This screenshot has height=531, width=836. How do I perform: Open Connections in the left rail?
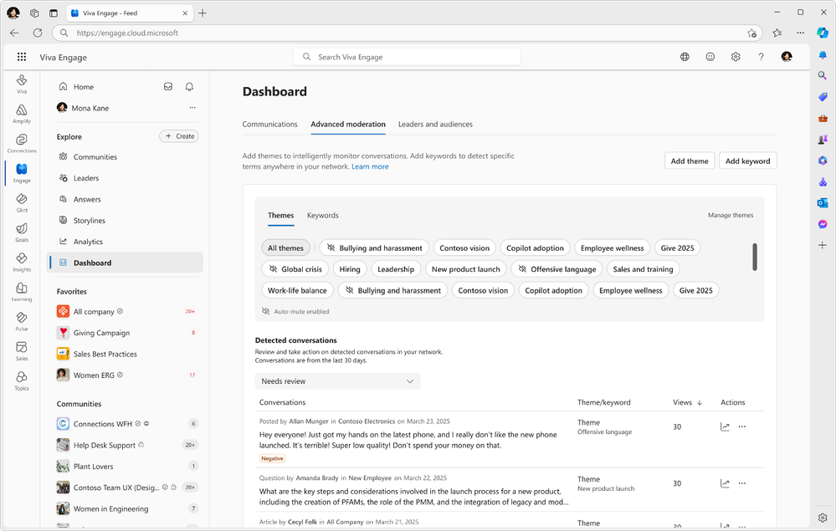21,143
